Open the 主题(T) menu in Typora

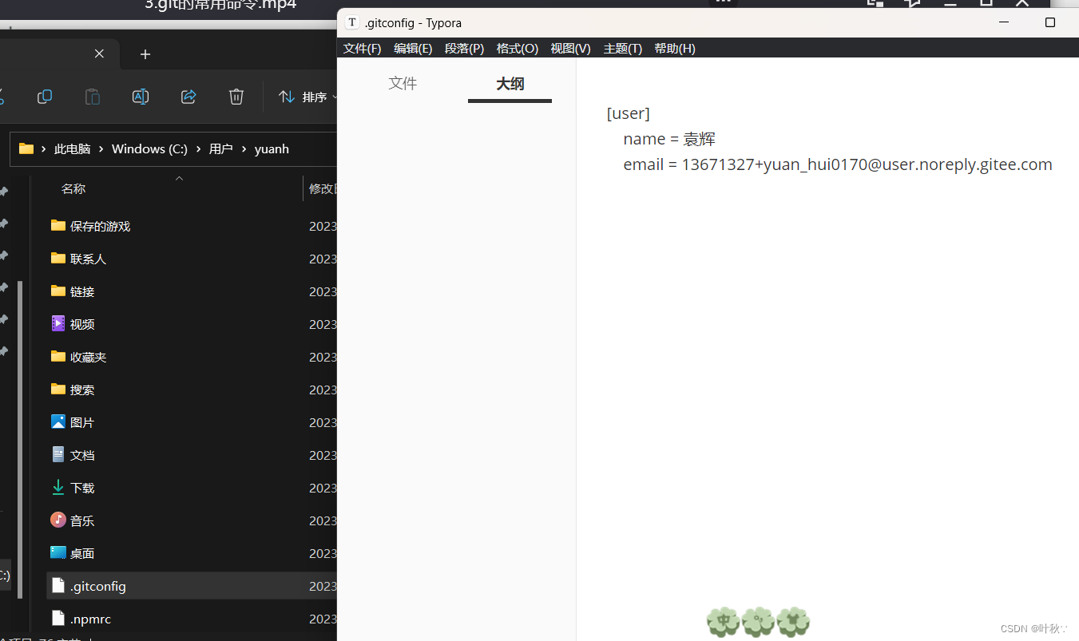pyautogui.click(x=622, y=49)
